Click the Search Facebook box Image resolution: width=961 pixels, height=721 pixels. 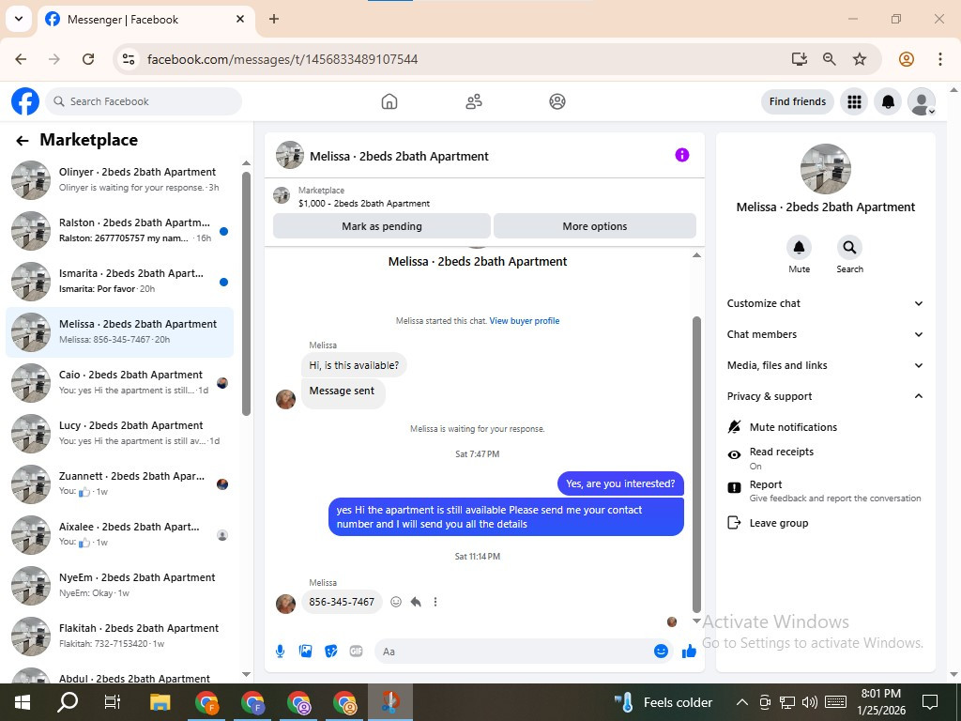[144, 101]
